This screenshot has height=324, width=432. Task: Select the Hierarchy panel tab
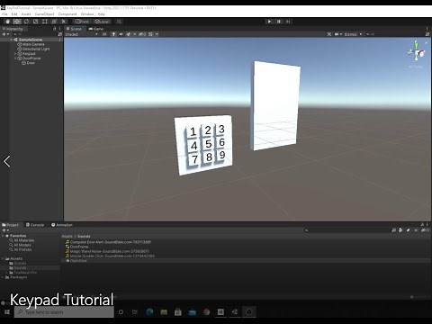[x=13, y=29]
